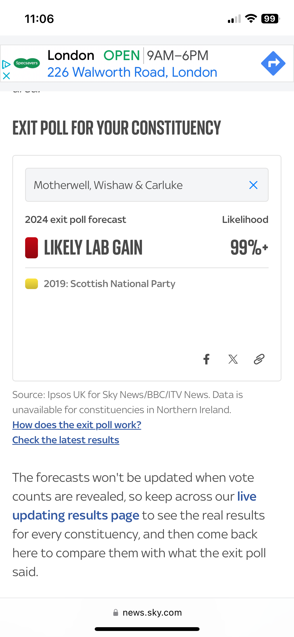The height and width of the screenshot is (637, 294).
Task: Tap the battery indicator in status bar
Action: 270,19
